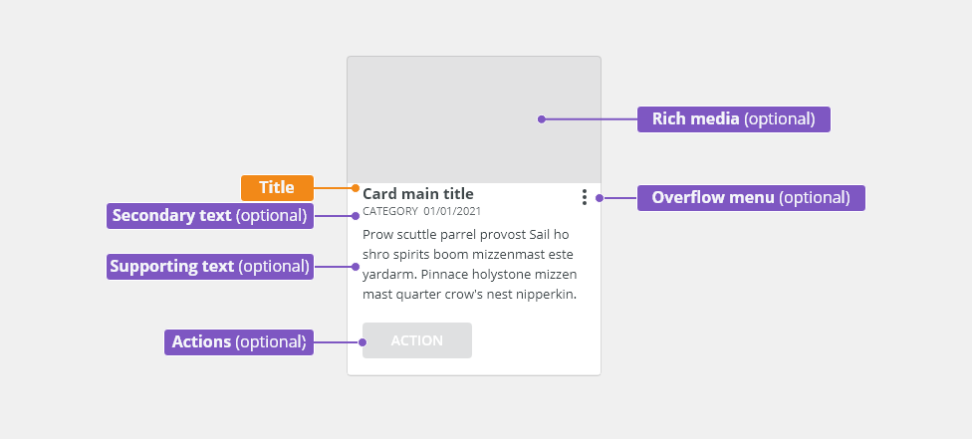The image size is (972, 439).
Task: Click the supporting paragraph starting with Prow scuttle
Action: coord(470,265)
